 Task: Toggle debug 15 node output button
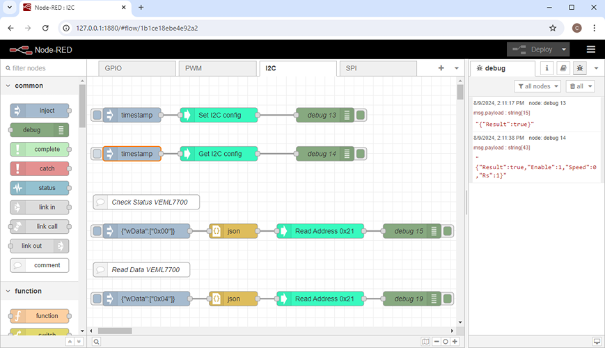click(x=448, y=231)
